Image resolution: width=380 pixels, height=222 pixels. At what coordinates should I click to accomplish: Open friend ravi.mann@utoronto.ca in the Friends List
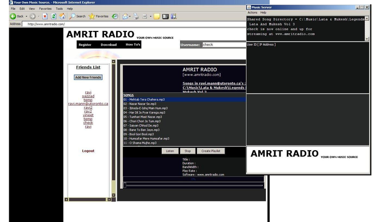[x=88, y=104]
